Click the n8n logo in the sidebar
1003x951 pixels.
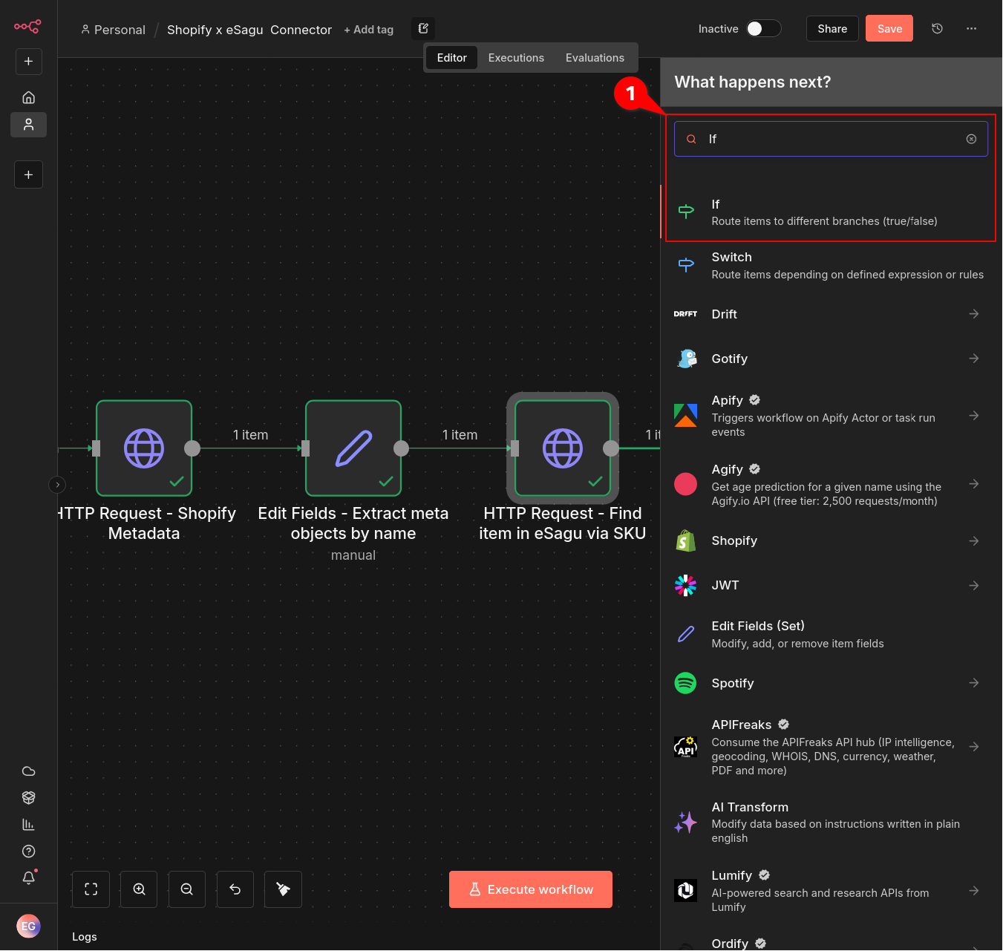click(x=27, y=27)
